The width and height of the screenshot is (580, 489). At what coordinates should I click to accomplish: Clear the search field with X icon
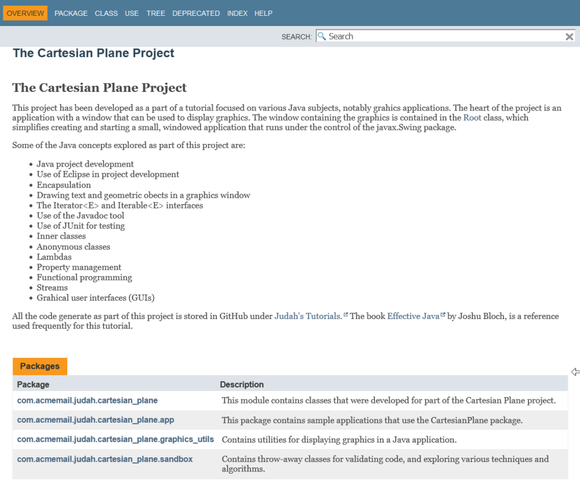click(x=569, y=36)
